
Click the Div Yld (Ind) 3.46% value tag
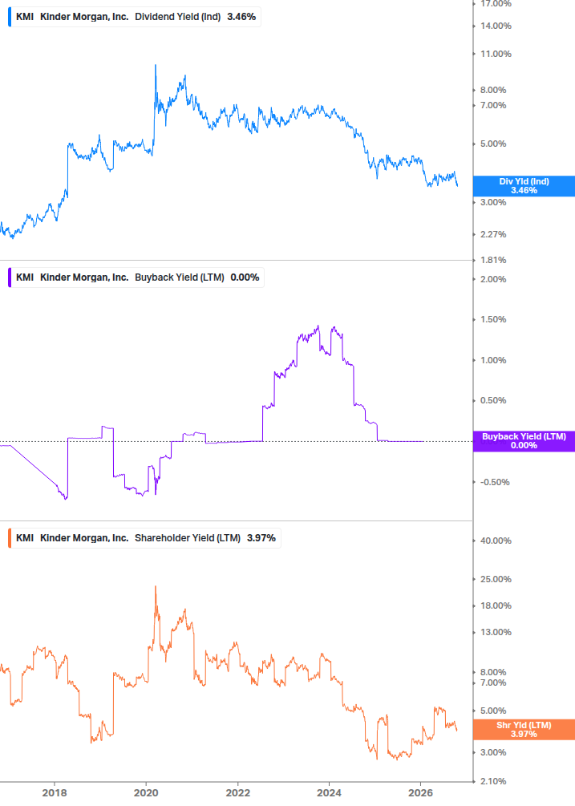click(524, 186)
